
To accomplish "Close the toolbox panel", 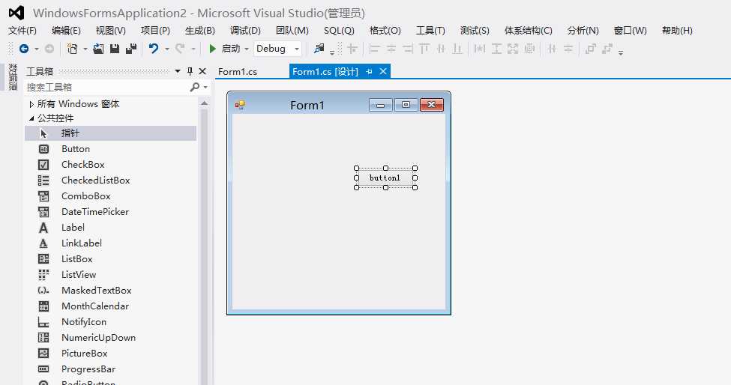I will point(202,71).
